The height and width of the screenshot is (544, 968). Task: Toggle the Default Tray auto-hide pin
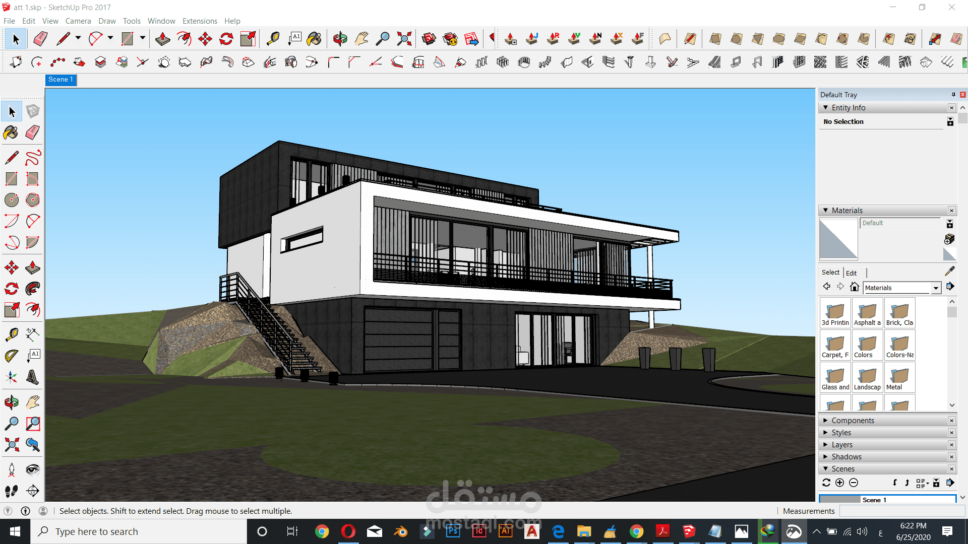tap(953, 95)
